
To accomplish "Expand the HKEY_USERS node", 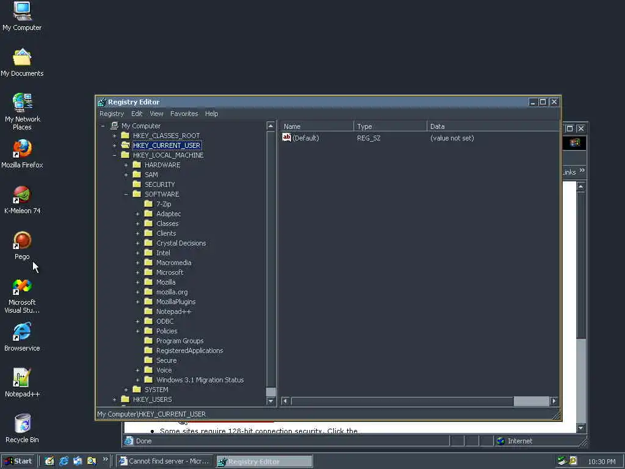I will [114, 399].
